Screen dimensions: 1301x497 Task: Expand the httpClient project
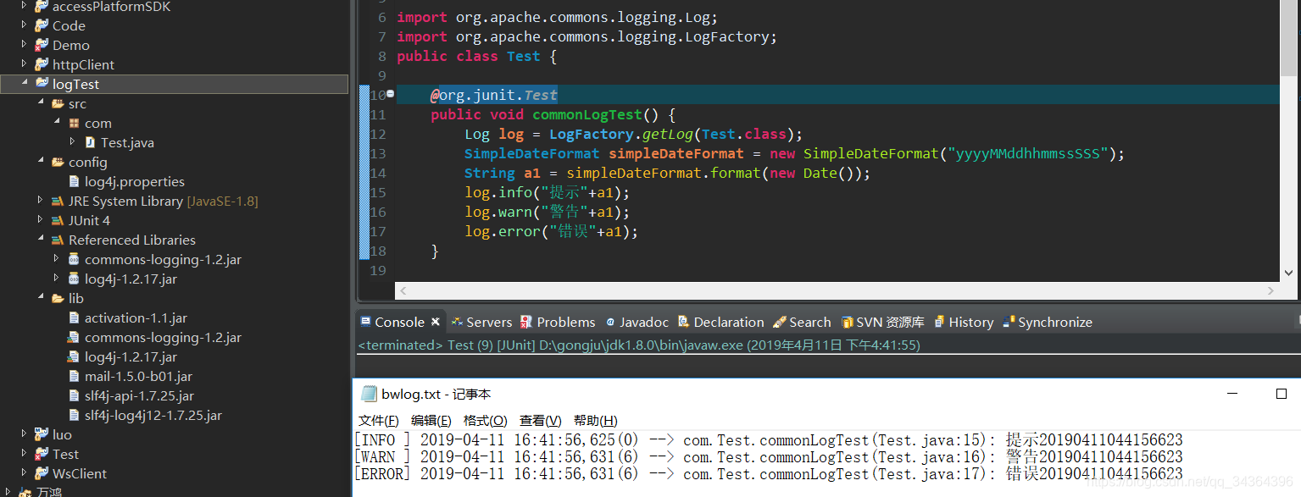click(24, 64)
